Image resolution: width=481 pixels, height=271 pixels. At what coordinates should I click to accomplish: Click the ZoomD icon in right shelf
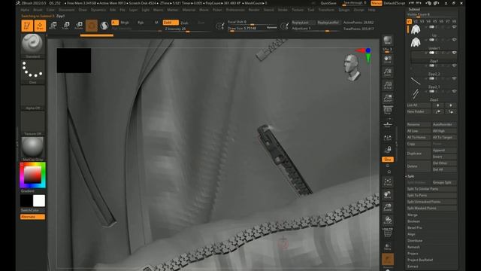pyautogui.click(x=388, y=208)
